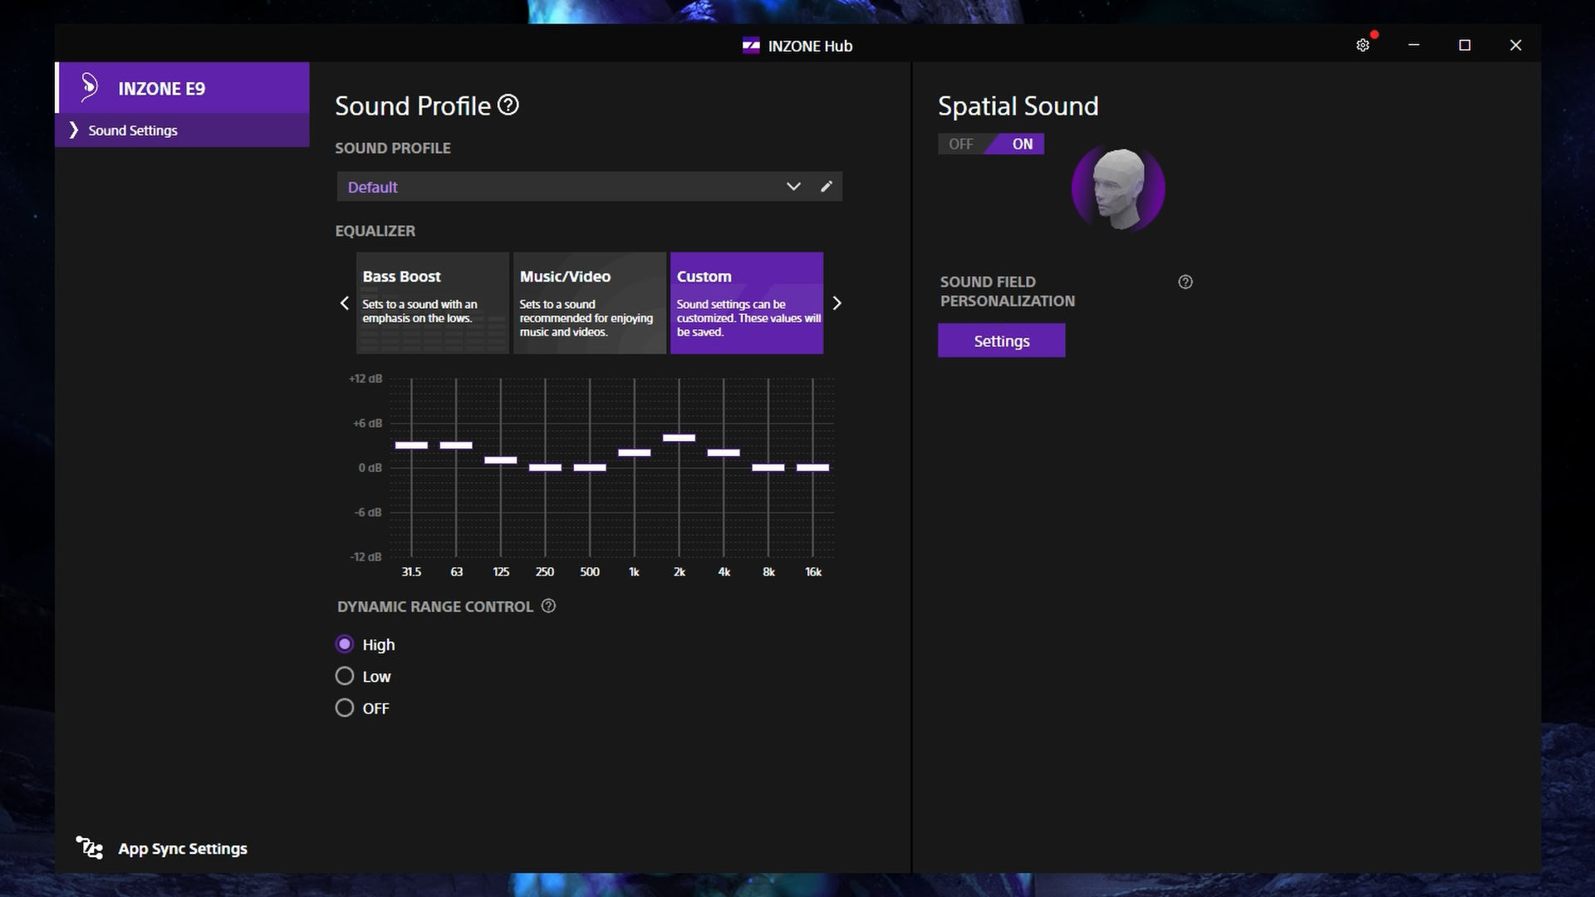Click the 250 Hz equalizer slider handle
The width and height of the screenshot is (1595, 897).
coord(545,468)
